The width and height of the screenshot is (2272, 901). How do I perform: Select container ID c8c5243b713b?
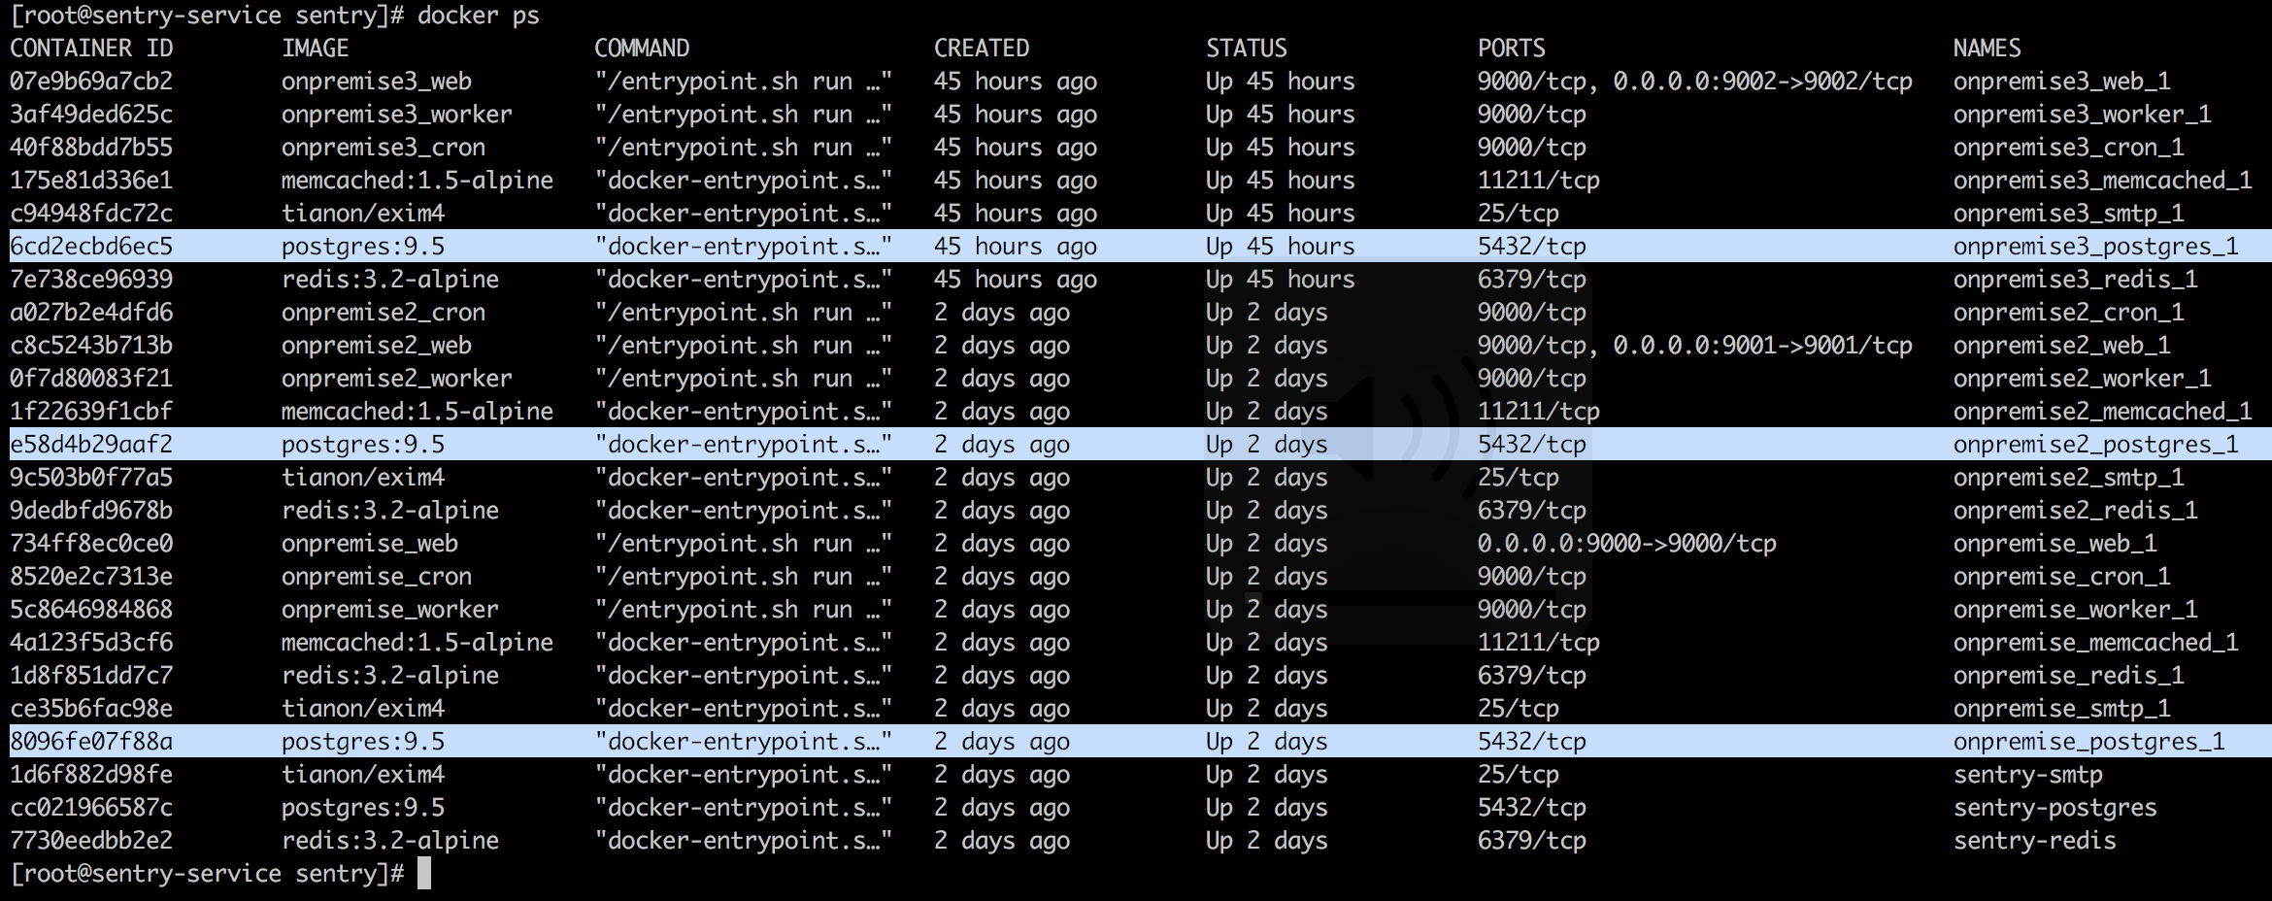pos(91,346)
